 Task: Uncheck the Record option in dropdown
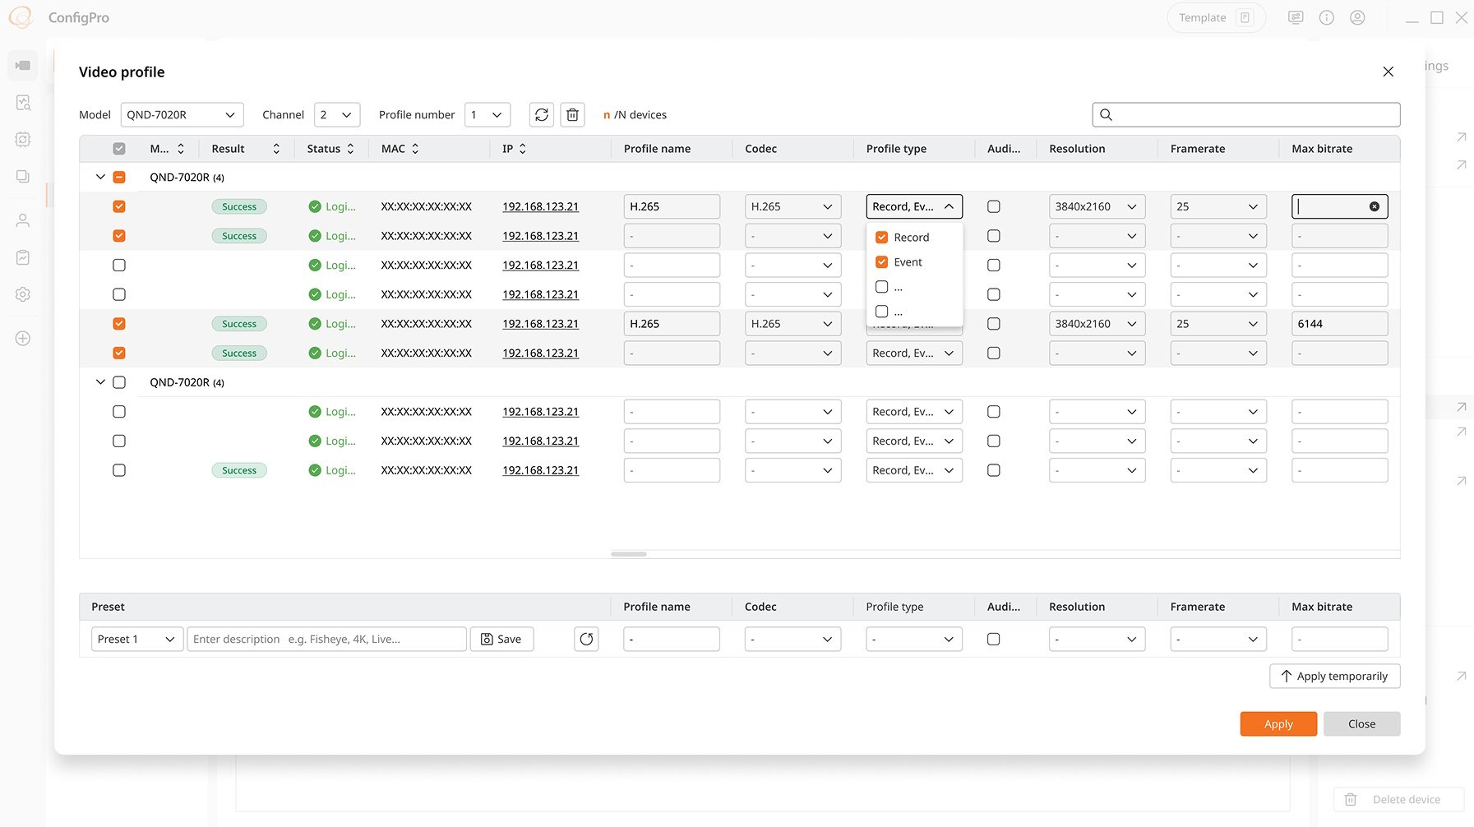pyautogui.click(x=881, y=238)
